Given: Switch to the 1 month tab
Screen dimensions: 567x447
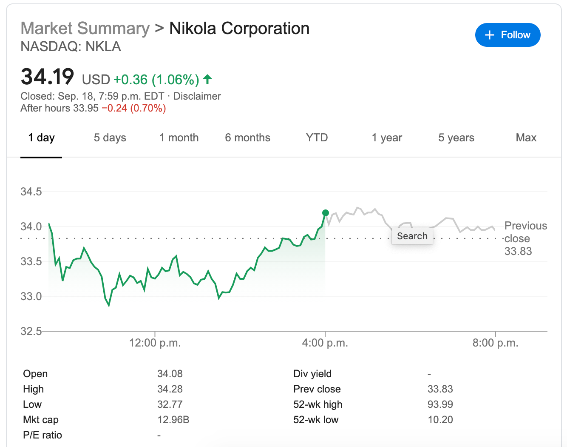Looking at the screenshot, I should click(179, 138).
